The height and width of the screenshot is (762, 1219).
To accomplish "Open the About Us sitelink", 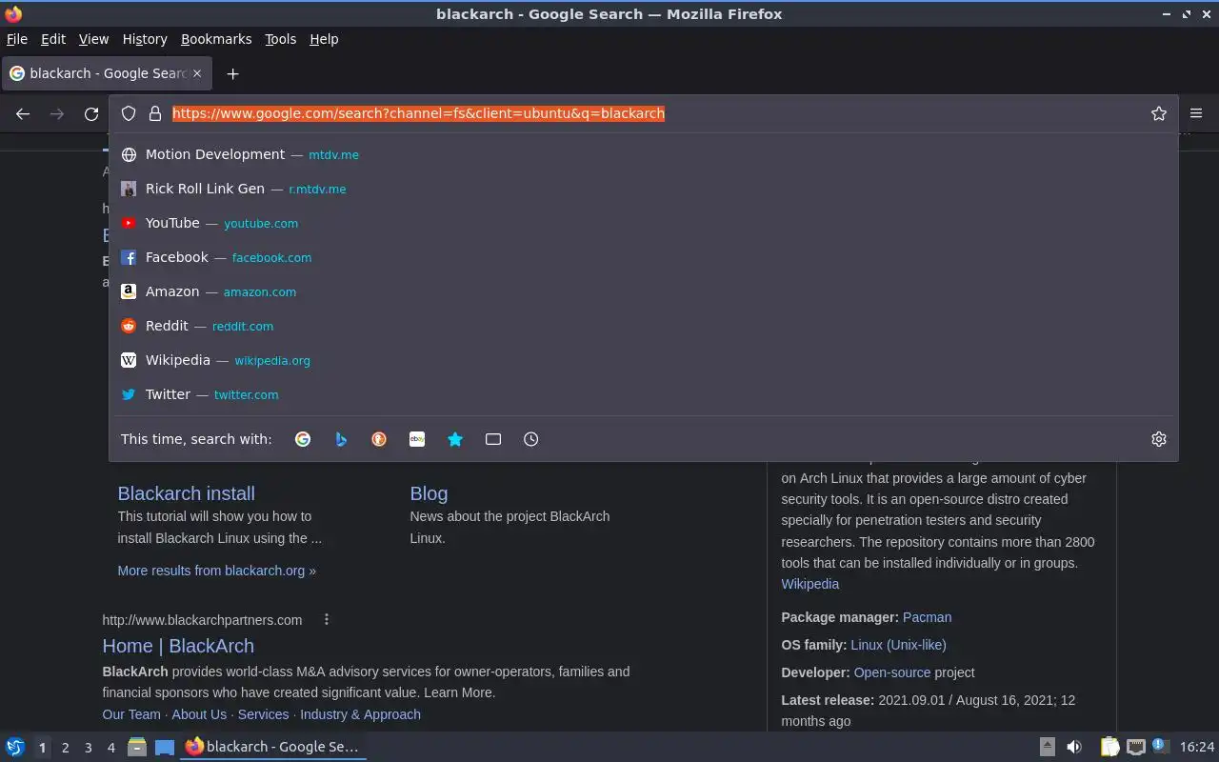I will coord(199,714).
